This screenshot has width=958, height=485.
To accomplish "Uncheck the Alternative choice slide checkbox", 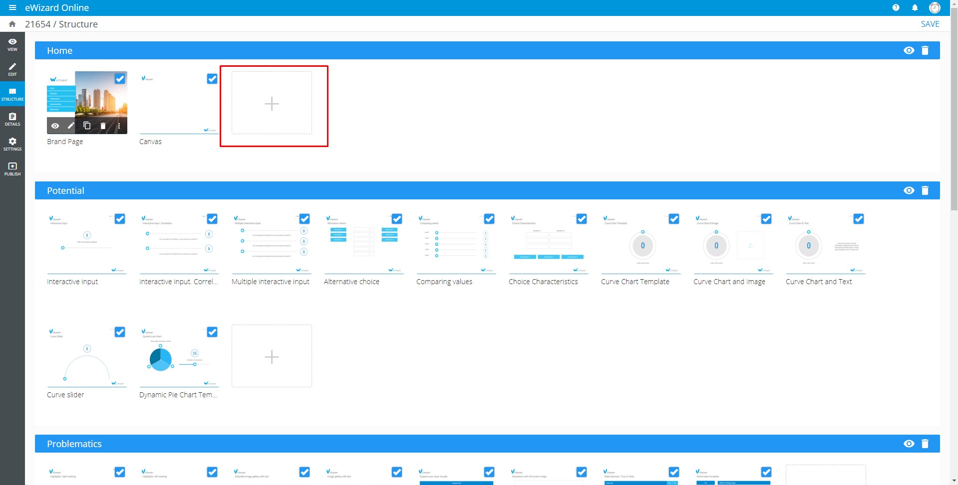I will tap(397, 219).
